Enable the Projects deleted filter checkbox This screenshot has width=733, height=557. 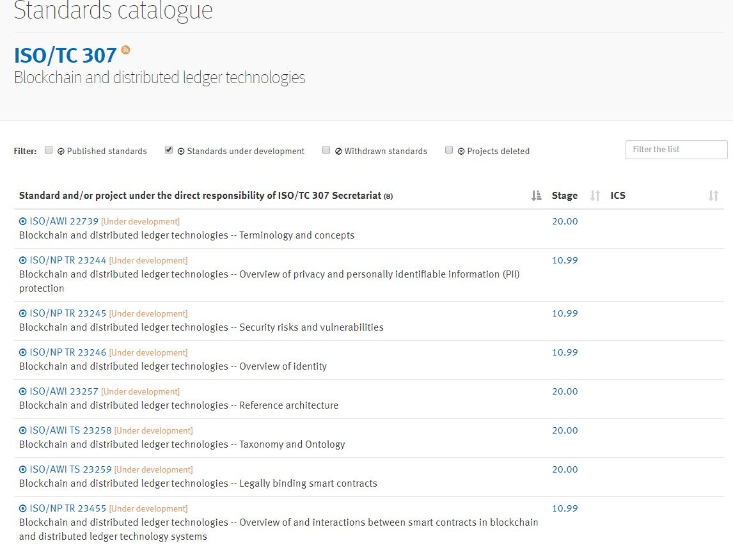tap(449, 150)
